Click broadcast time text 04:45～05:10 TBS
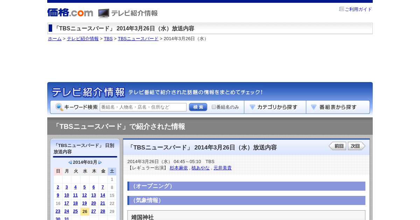 (x=194, y=162)
